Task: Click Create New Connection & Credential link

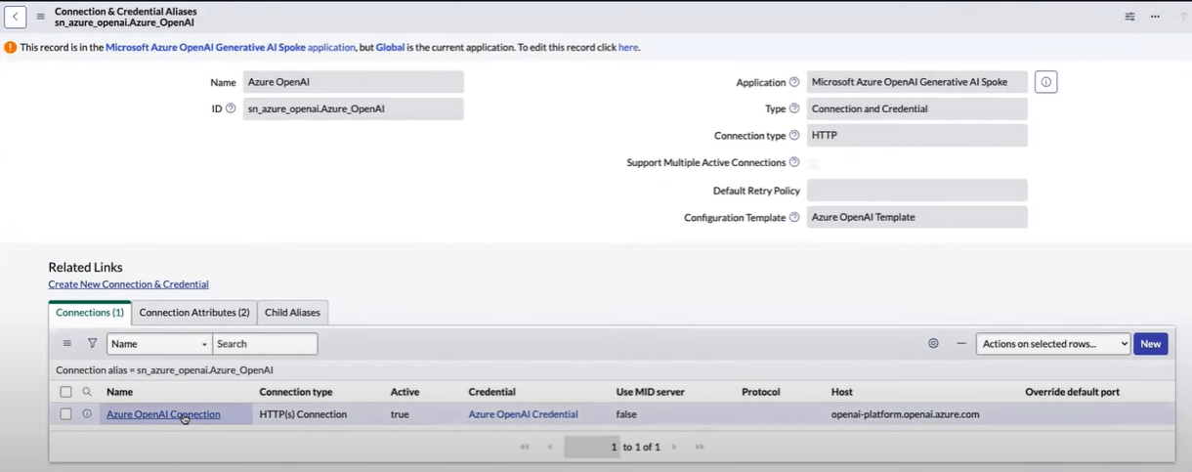Action: (128, 284)
